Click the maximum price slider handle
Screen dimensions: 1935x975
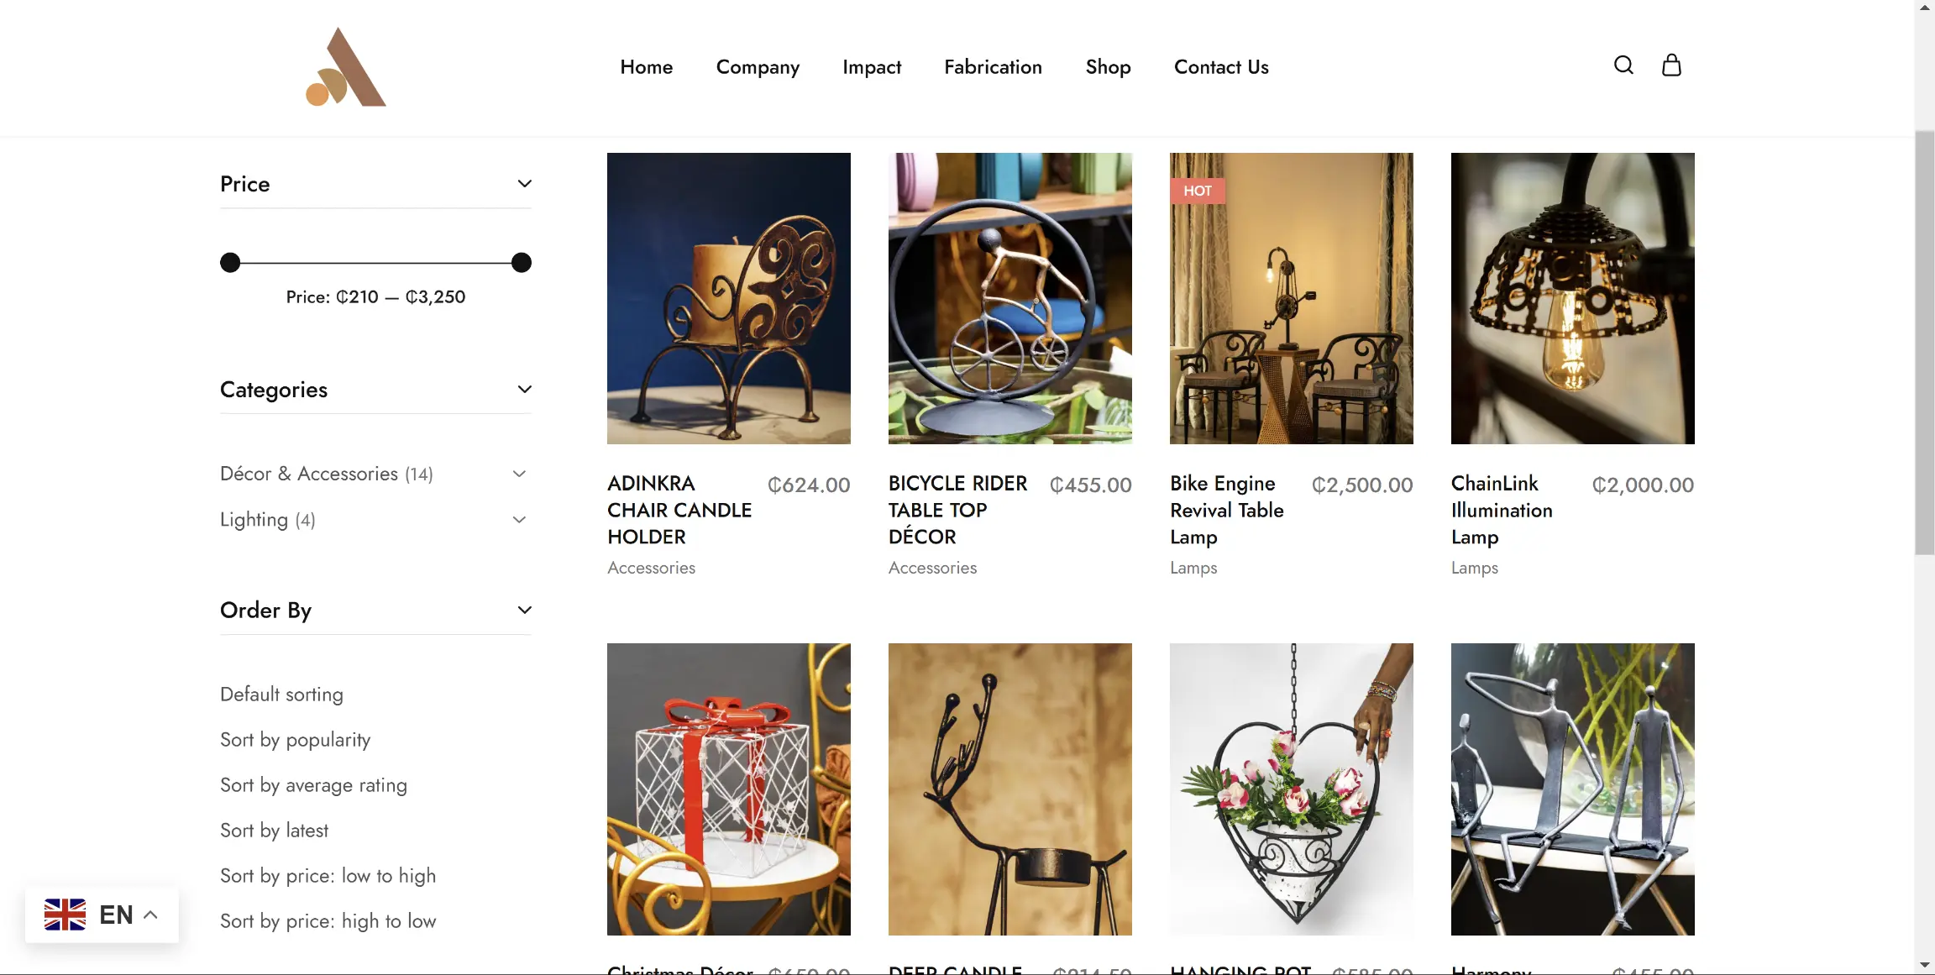(522, 263)
